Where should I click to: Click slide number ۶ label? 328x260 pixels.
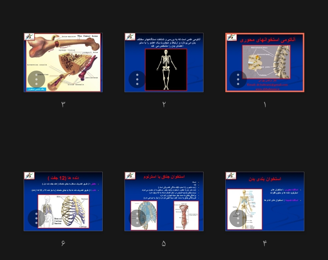(x=63, y=243)
